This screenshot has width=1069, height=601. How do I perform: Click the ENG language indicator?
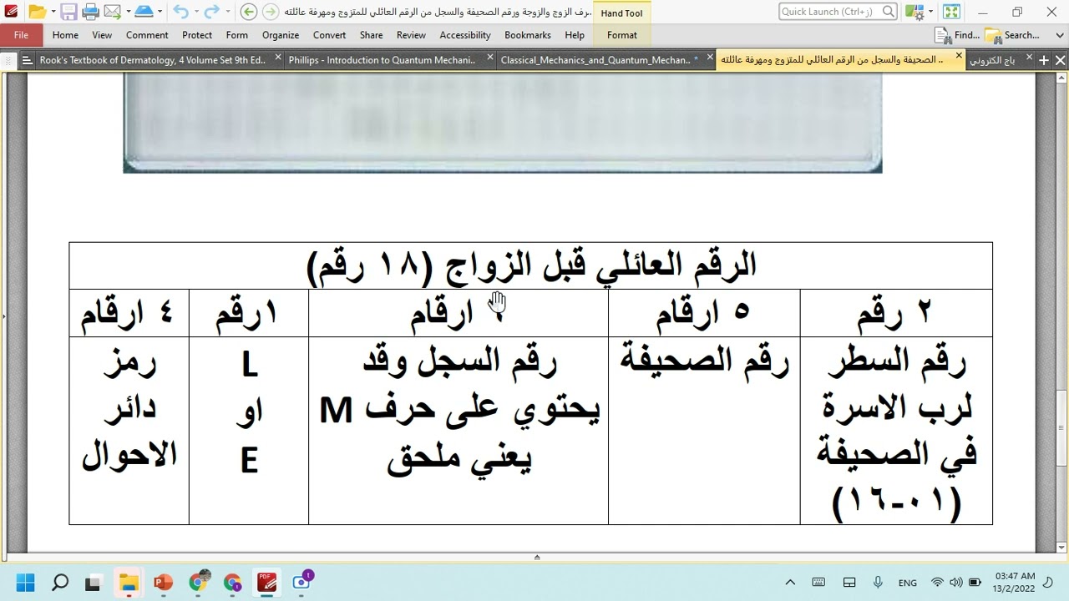(x=908, y=583)
